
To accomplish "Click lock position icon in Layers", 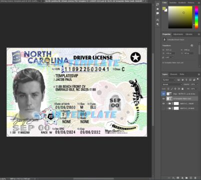I will click(175, 89).
